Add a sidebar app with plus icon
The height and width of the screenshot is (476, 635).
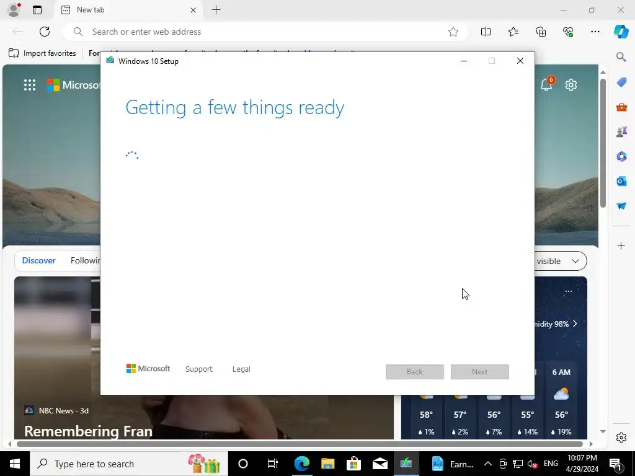click(x=621, y=245)
